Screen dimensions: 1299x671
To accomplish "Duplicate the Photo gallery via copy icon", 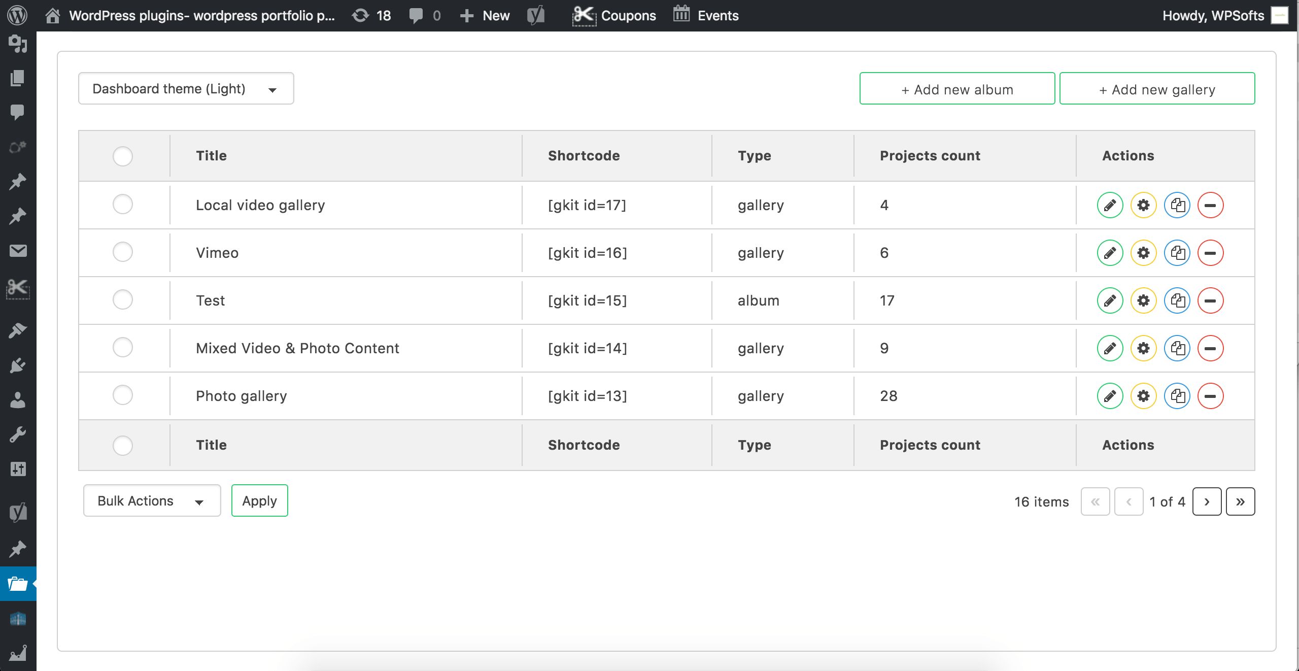I will [1178, 396].
